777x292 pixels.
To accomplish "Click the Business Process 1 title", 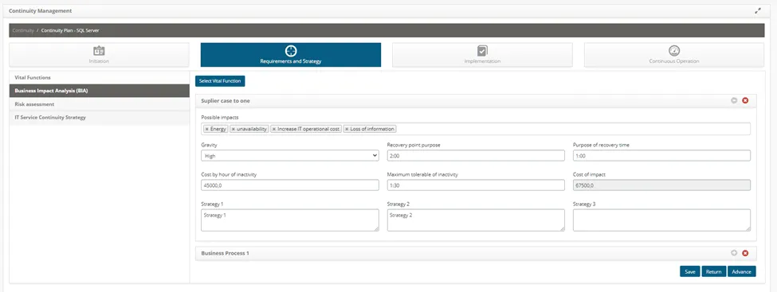I will 225,253.
